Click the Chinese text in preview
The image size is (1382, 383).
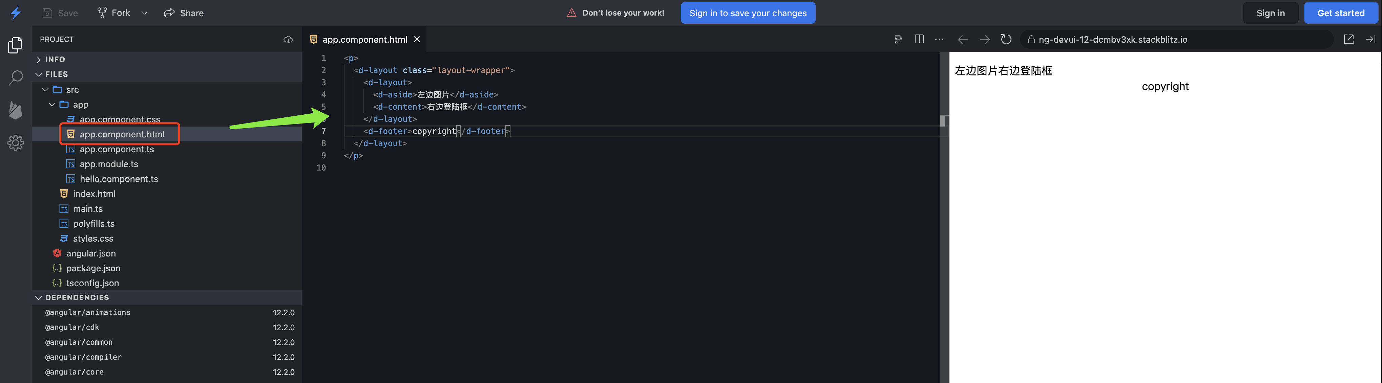click(1004, 71)
